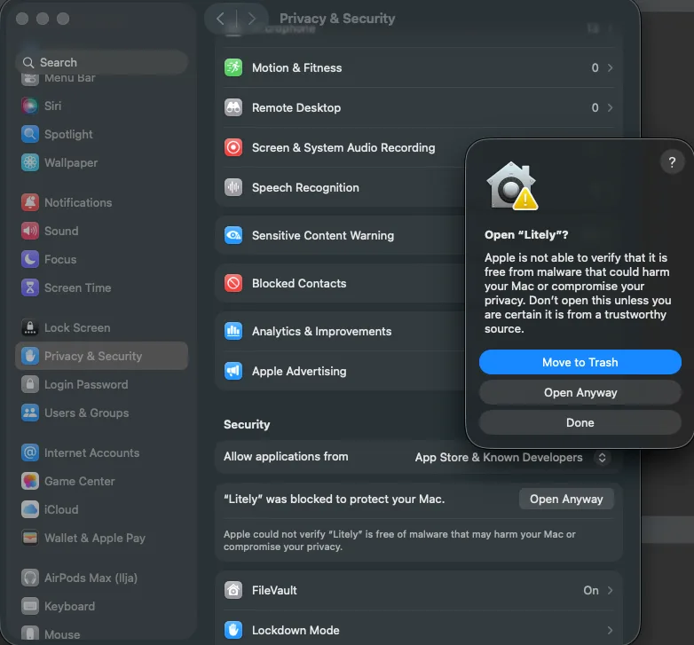Expand Motion & Fitness row chevron
This screenshot has height=645, width=694.
click(610, 67)
